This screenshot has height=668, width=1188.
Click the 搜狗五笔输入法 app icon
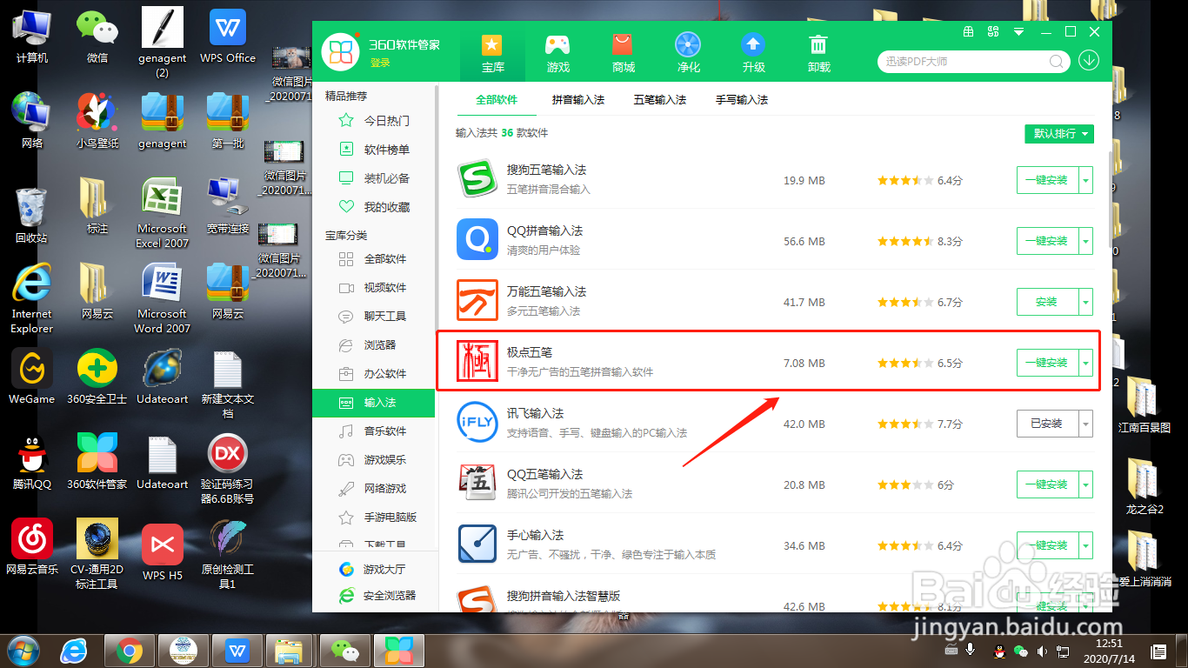click(477, 180)
